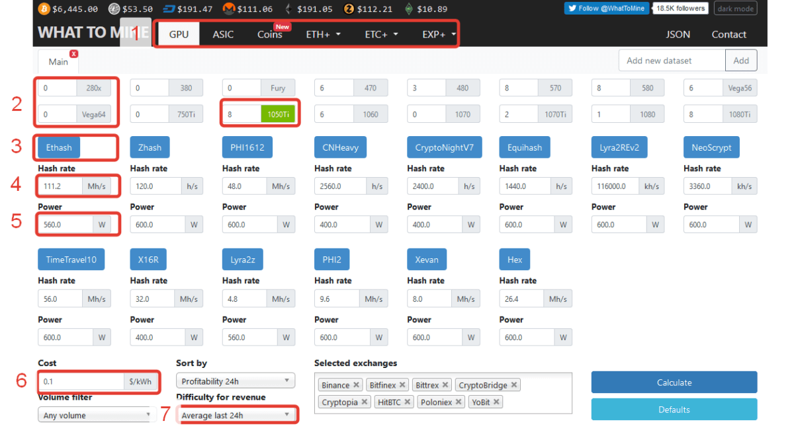Switch to the ASIC tab
The image size is (794, 436).
pyautogui.click(x=223, y=34)
